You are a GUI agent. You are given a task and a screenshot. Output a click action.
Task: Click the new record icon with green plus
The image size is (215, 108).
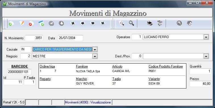point(11,23)
